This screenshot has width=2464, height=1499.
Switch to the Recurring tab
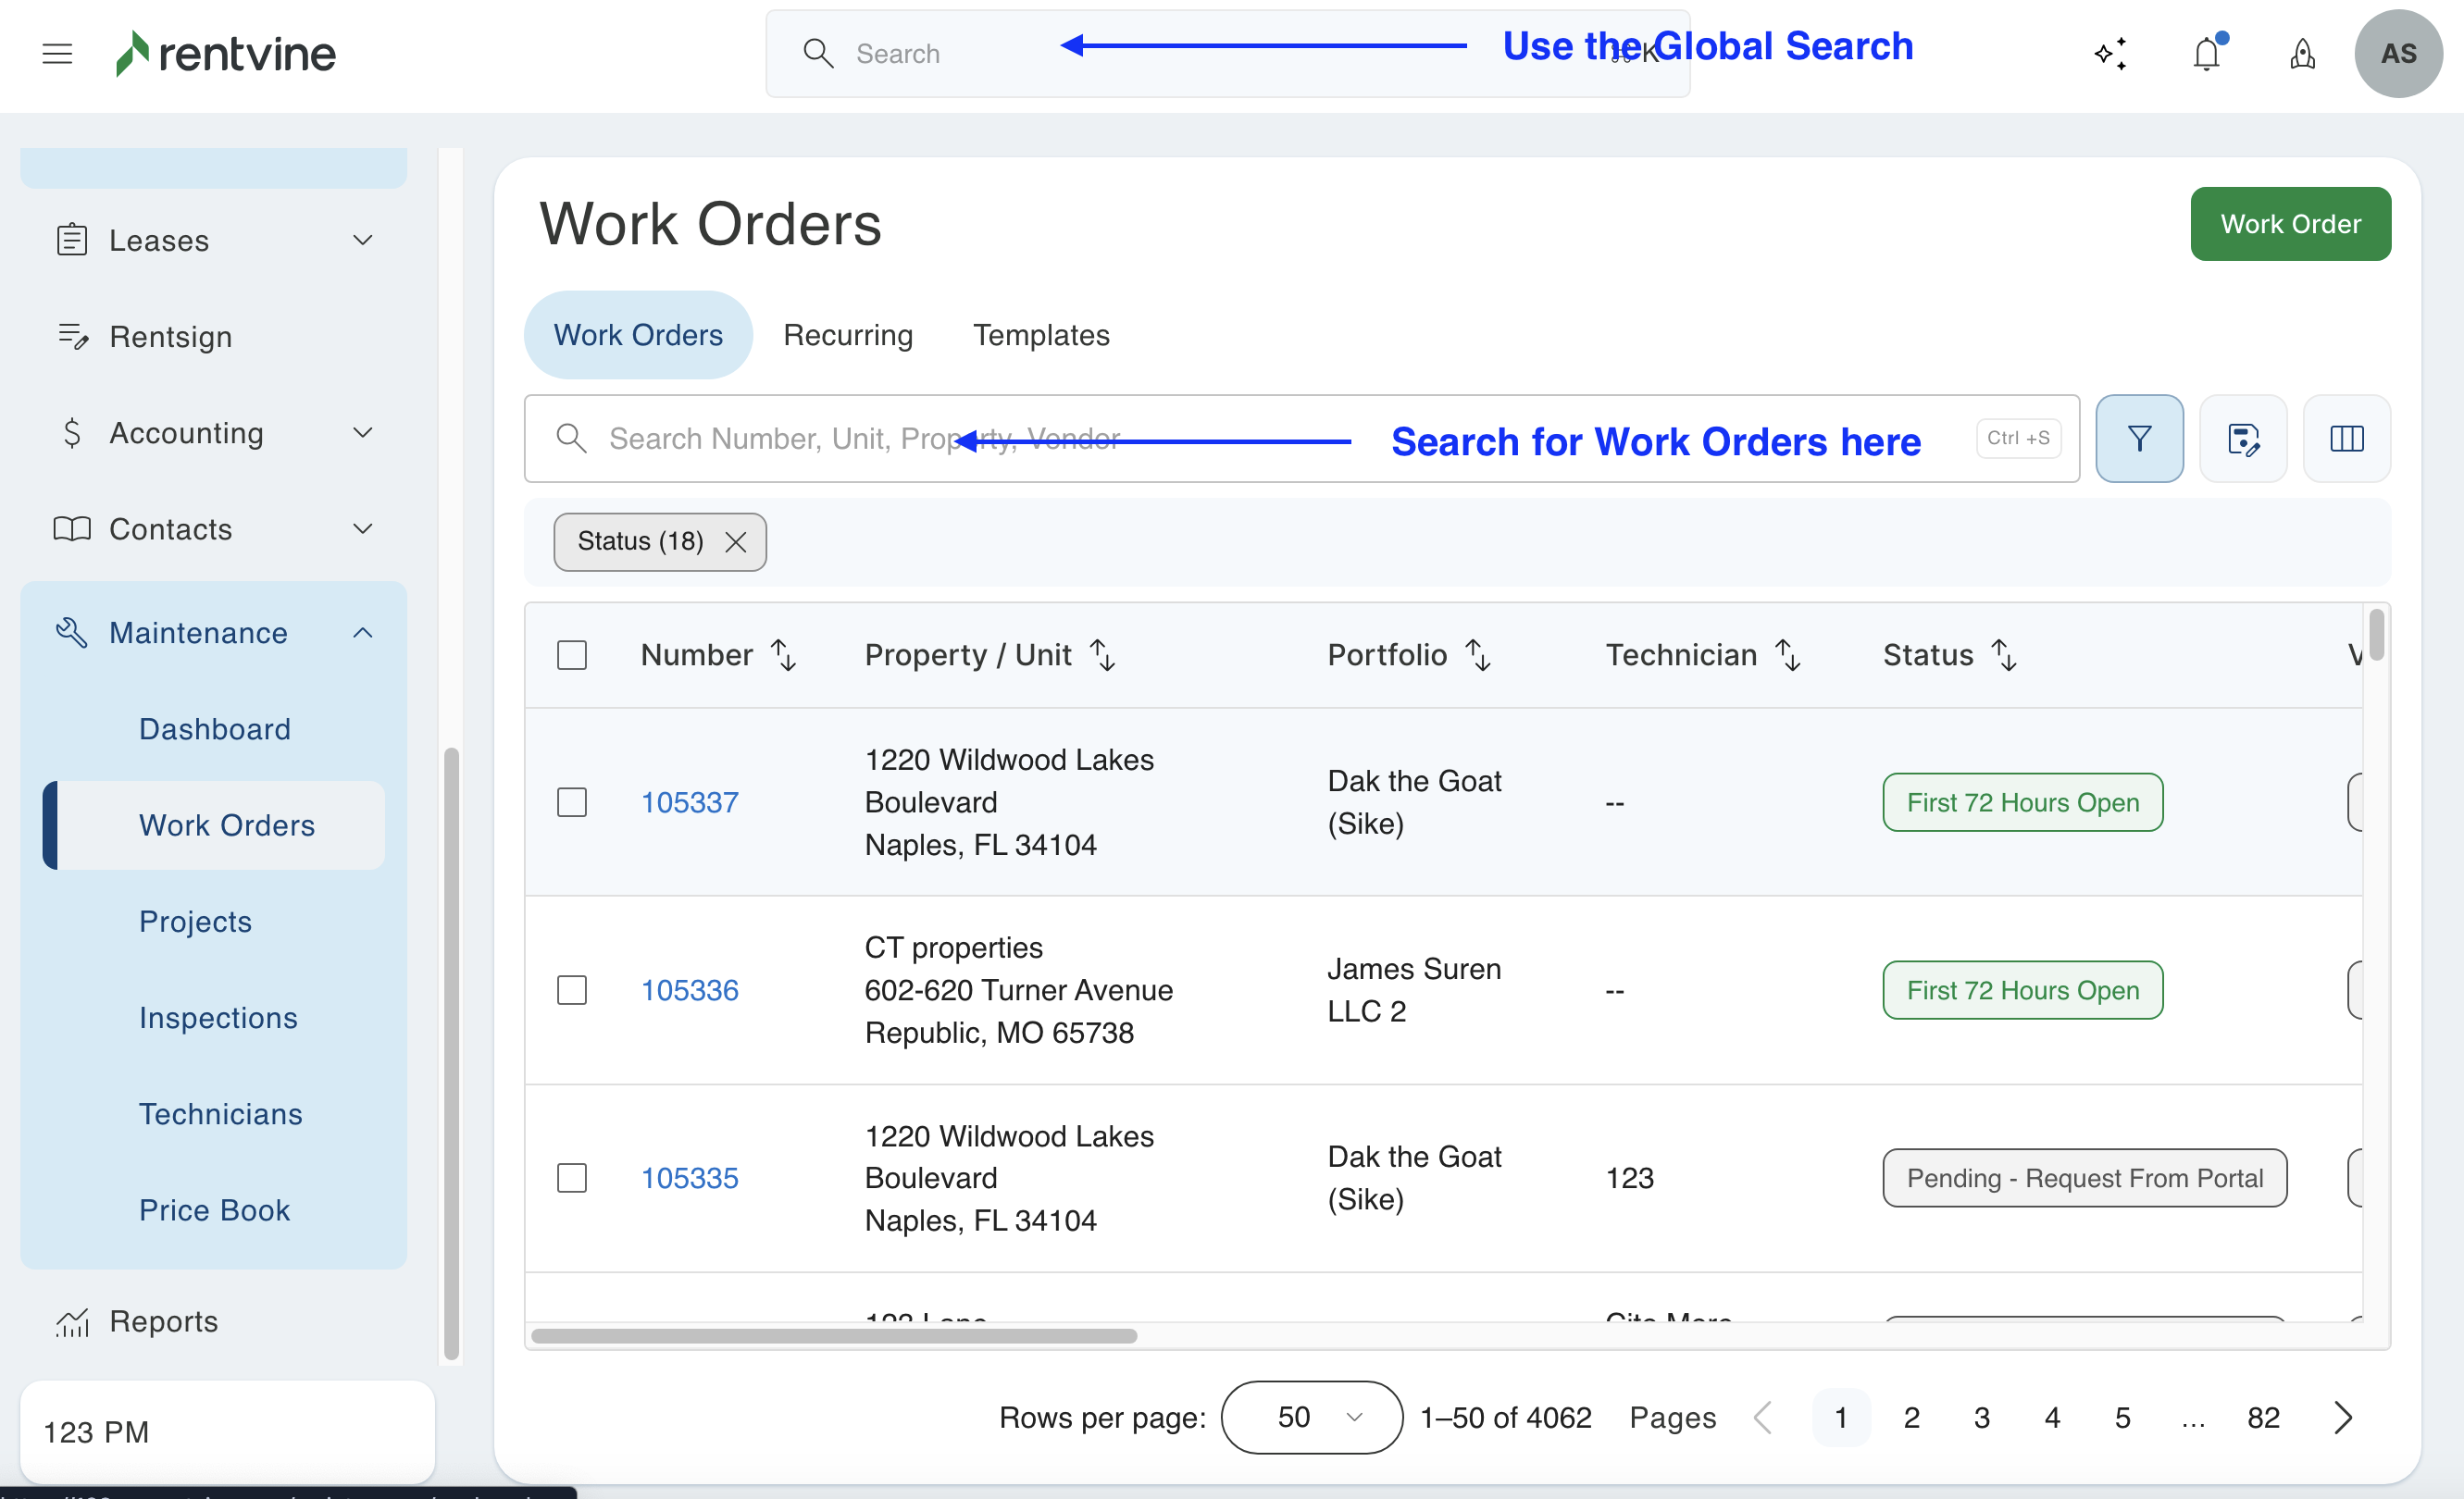(848, 335)
